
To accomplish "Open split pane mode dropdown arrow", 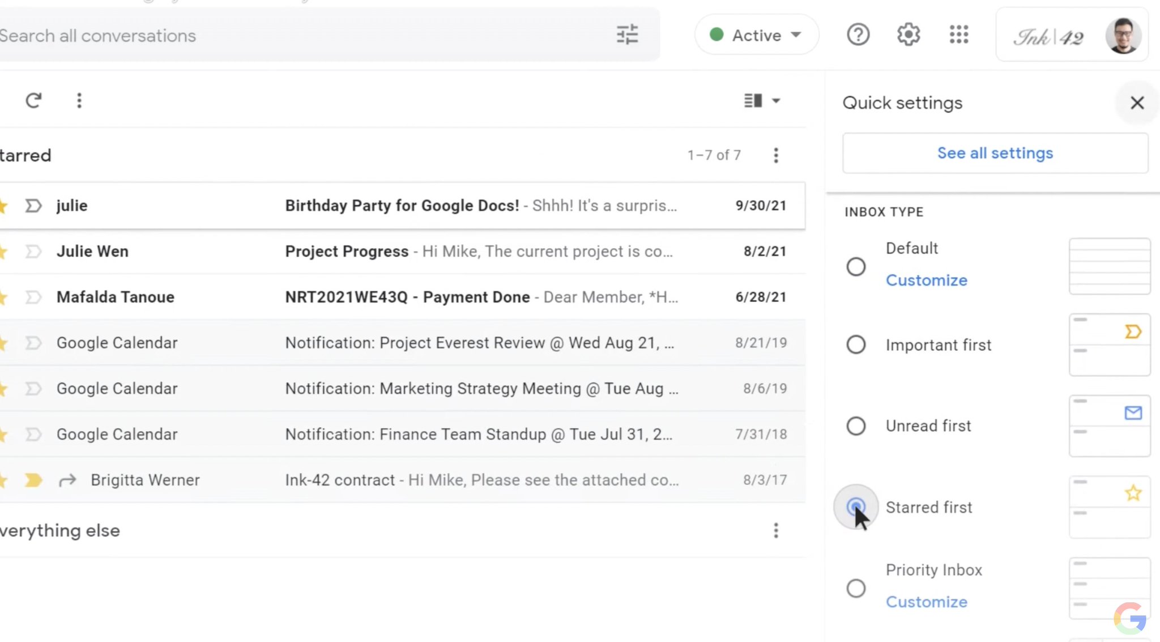I will [776, 101].
